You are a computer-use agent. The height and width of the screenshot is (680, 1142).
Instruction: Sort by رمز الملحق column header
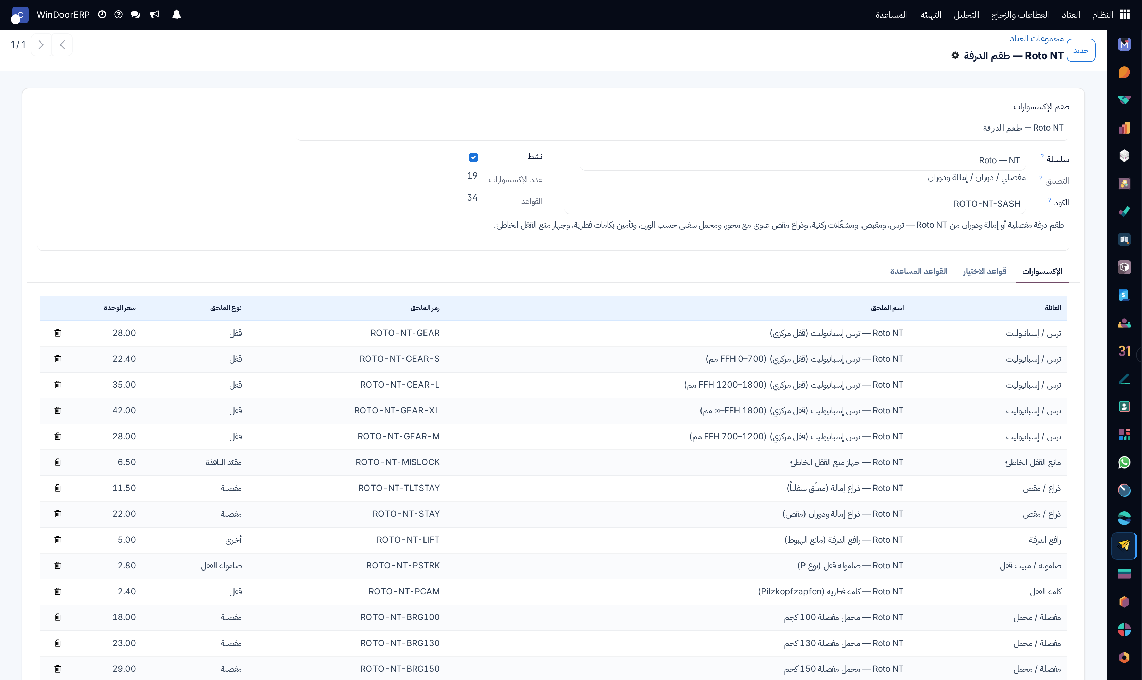pyautogui.click(x=425, y=308)
